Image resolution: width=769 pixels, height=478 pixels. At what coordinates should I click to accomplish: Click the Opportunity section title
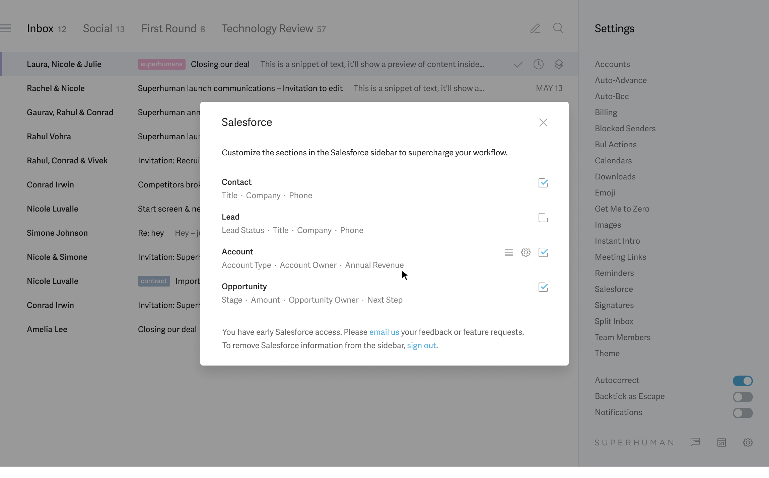coord(244,287)
